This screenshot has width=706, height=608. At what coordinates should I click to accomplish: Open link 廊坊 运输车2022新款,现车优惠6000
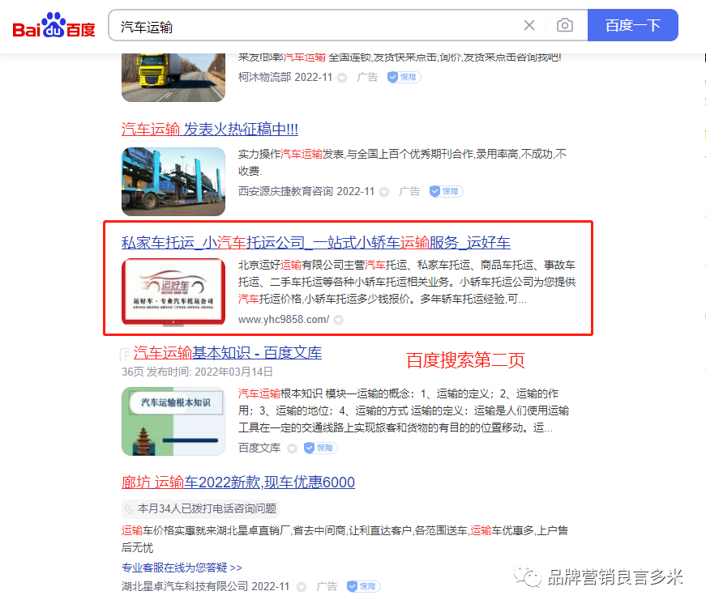238,483
